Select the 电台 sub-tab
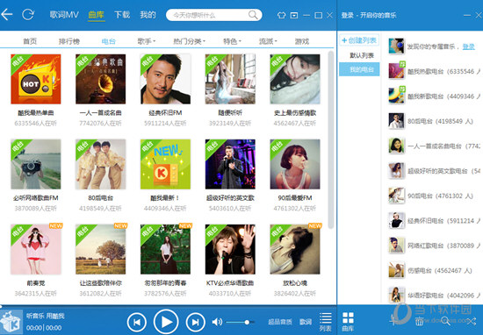Screen dimensions: 483x335 coord(108,41)
